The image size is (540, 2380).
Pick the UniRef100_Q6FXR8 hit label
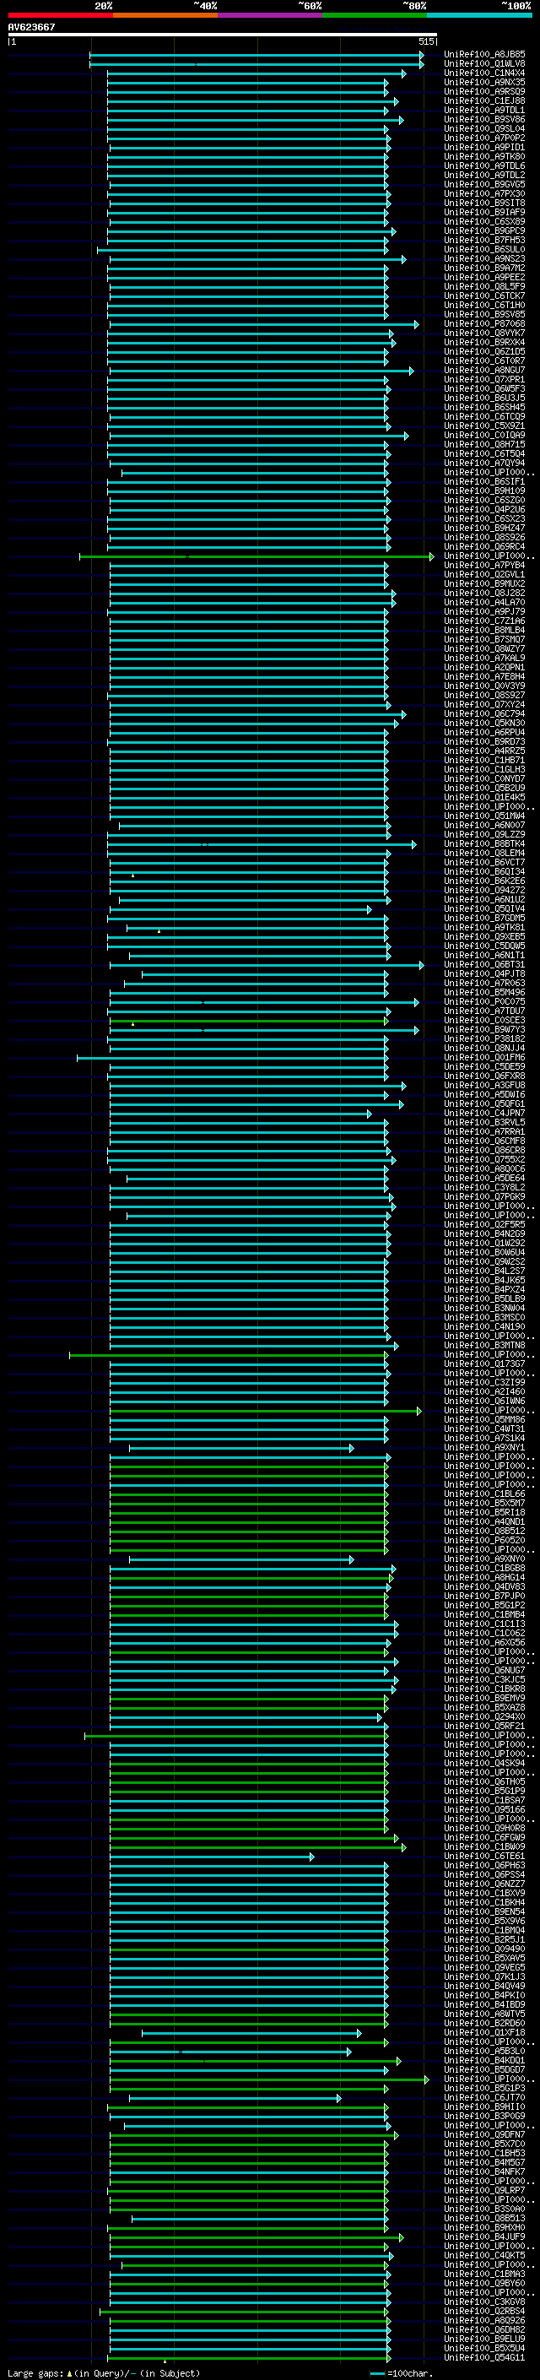tap(484, 1076)
